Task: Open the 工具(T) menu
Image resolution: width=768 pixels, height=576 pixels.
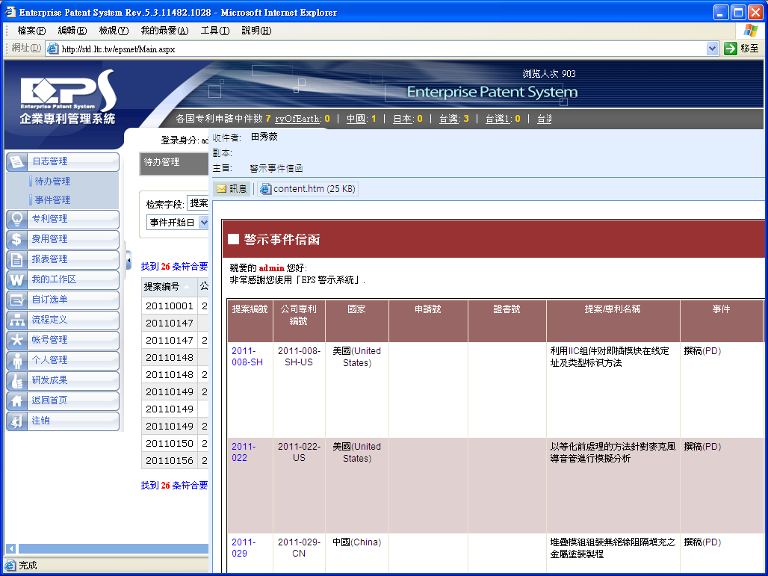Action: 215,31
